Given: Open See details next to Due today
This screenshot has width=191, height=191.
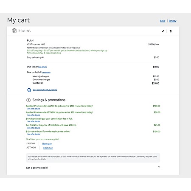Looking at the screenshot, I should 42,67.
